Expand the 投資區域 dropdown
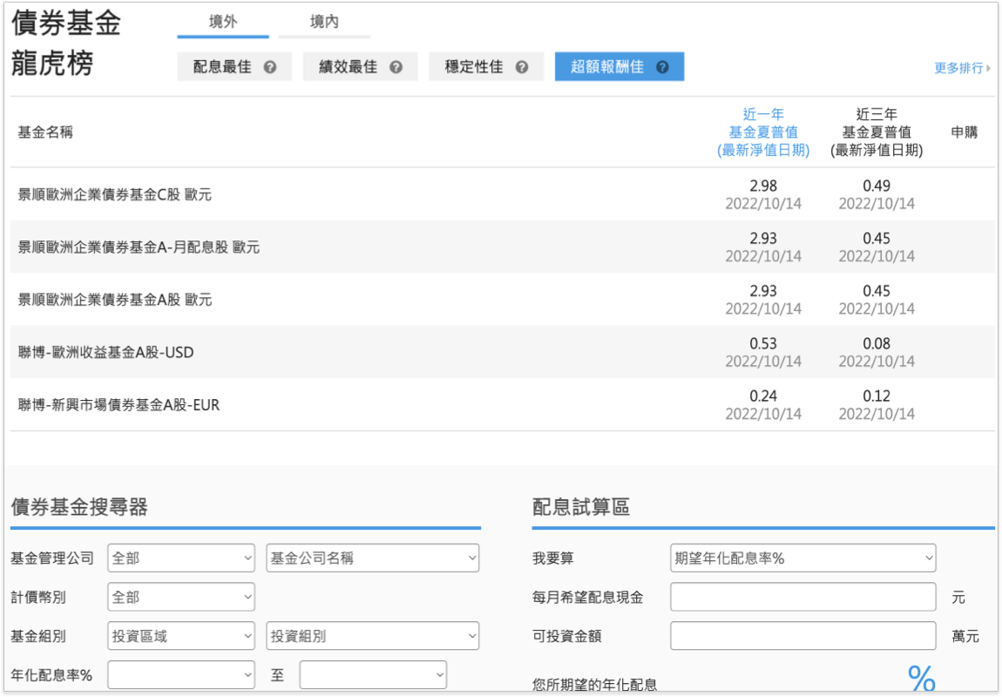This screenshot has height=697, width=1002. 181,636
